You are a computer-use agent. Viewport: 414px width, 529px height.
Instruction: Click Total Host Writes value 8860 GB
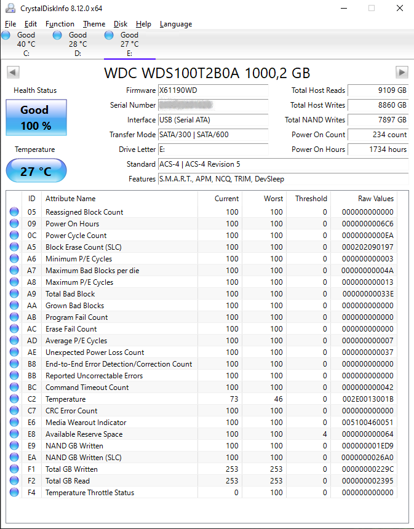coord(378,105)
